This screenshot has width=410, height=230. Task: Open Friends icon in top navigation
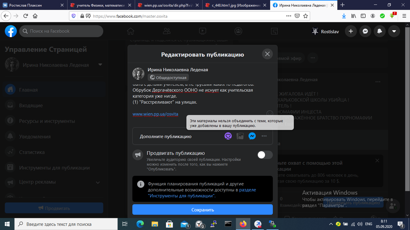(167, 31)
